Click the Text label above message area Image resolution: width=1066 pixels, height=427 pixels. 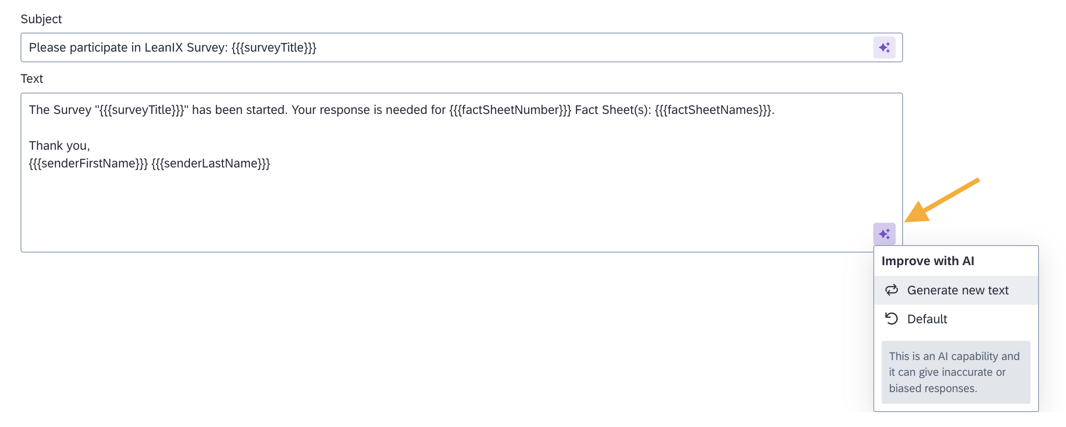coord(32,79)
